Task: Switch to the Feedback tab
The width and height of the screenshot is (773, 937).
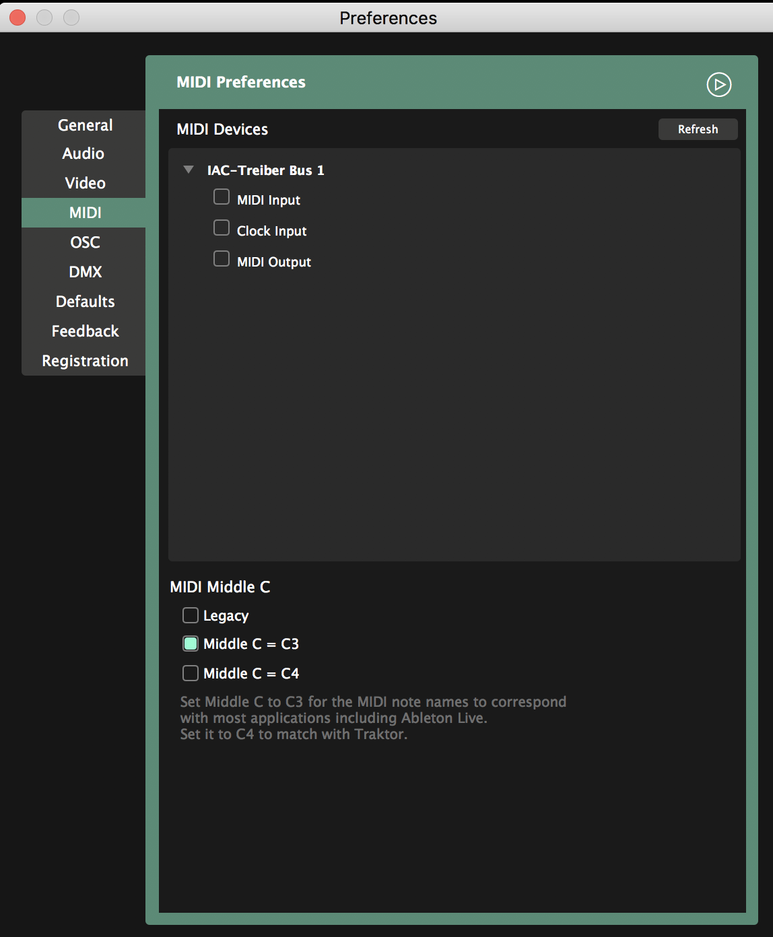Action: click(x=85, y=331)
